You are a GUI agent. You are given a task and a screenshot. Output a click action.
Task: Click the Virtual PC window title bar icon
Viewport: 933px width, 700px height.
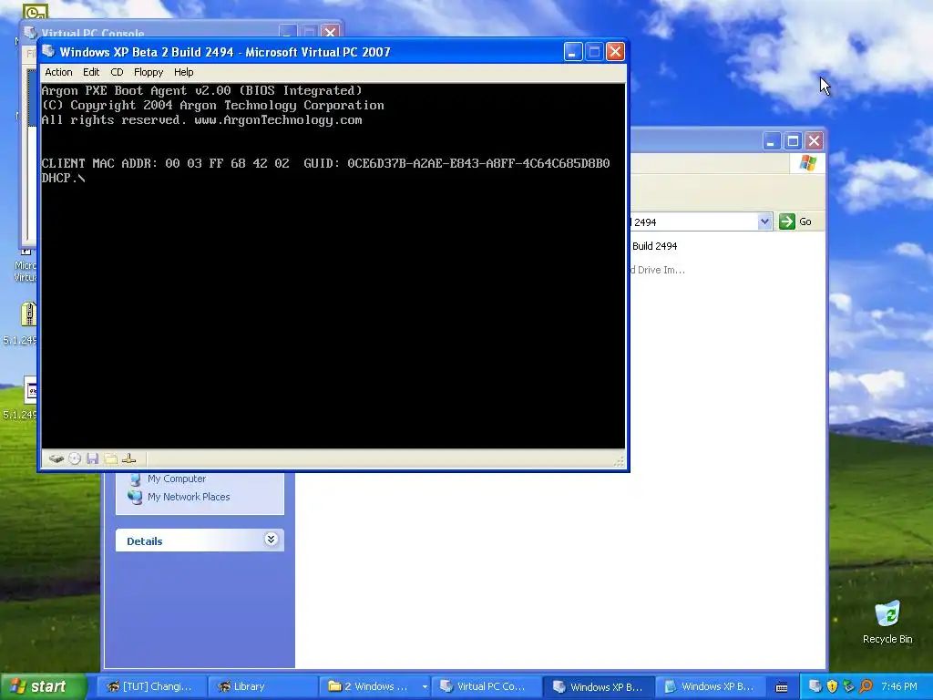(x=49, y=52)
